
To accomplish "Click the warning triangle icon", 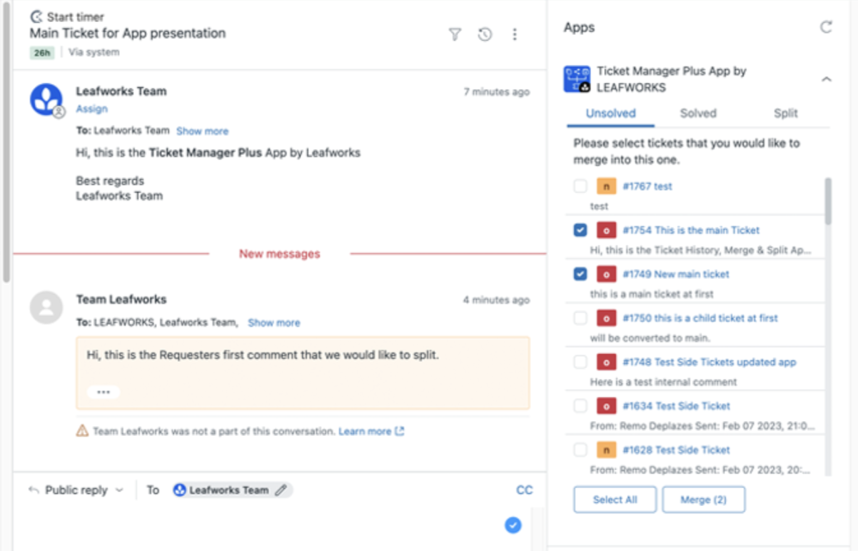I will (82, 431).
